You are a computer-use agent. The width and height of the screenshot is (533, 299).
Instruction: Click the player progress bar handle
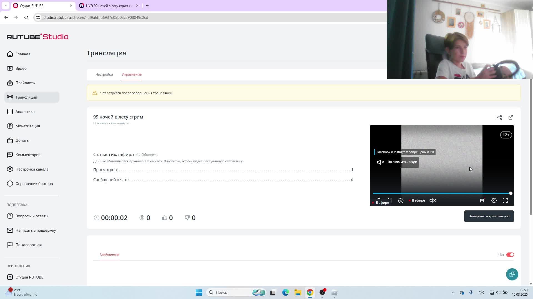pos(511,193)
